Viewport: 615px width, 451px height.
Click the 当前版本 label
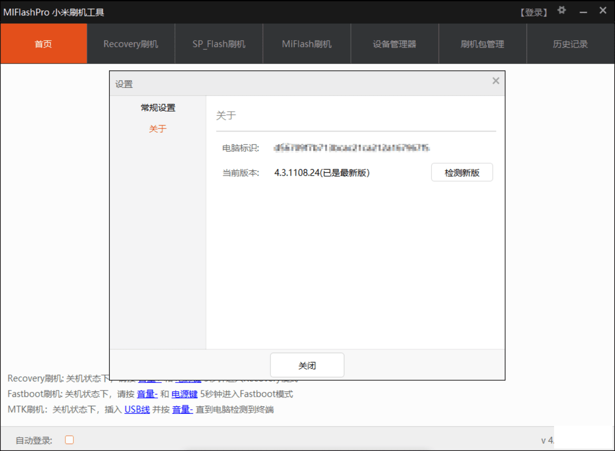(241, 173)
